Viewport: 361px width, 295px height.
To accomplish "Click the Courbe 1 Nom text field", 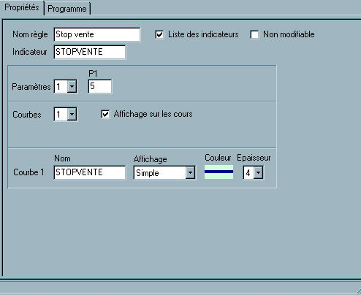I will coord(90,172).
